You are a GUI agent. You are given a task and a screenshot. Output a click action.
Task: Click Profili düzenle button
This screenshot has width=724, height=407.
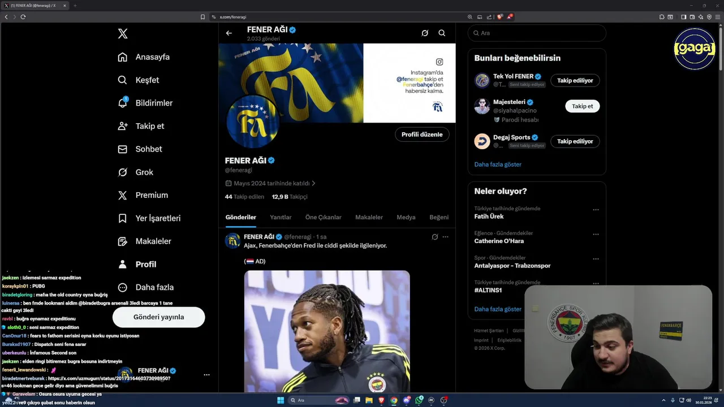click(422, 135)
